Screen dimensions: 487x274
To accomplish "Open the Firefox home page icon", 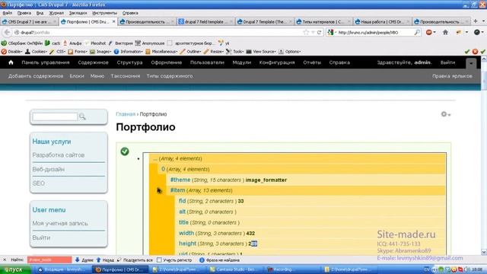I will pos(445,32).
